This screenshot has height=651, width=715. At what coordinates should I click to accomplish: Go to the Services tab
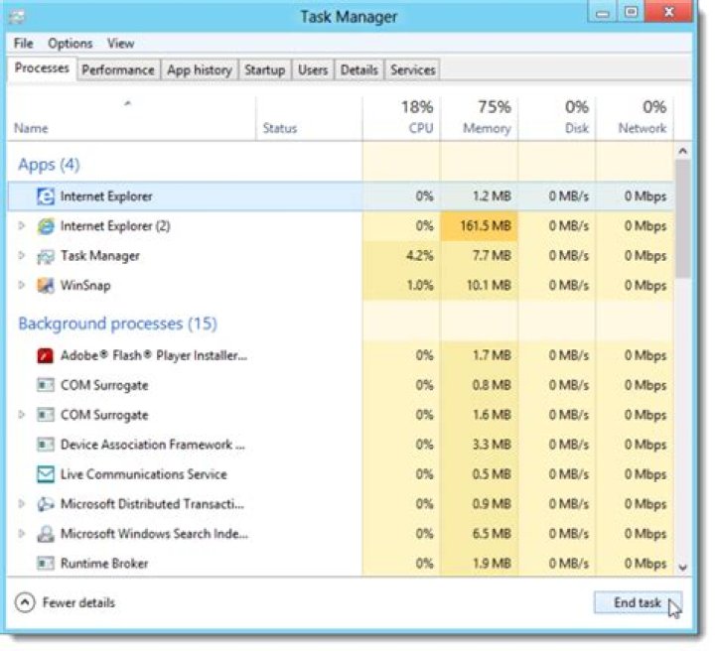coord(413,70)
